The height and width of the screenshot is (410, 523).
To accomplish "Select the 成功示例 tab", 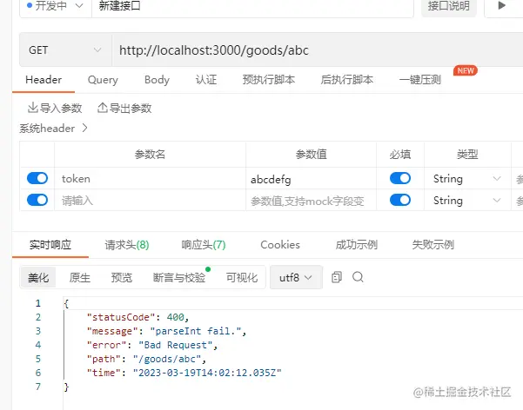I will tap(357, 245).
